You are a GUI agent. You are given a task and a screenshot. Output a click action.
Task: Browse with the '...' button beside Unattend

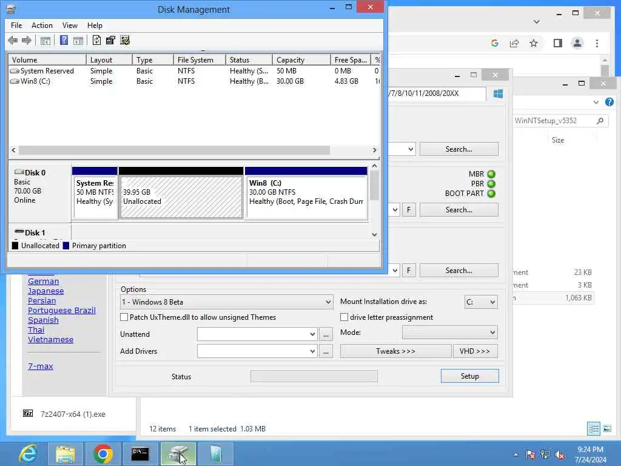tap(326, 334)
